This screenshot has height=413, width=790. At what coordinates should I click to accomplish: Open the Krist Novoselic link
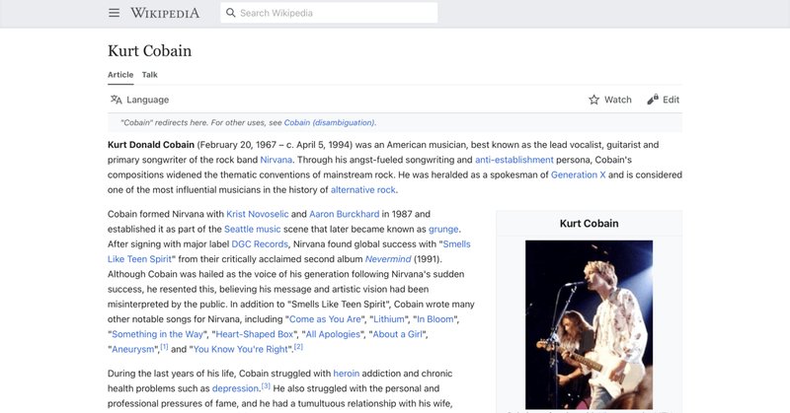point(258,214)
